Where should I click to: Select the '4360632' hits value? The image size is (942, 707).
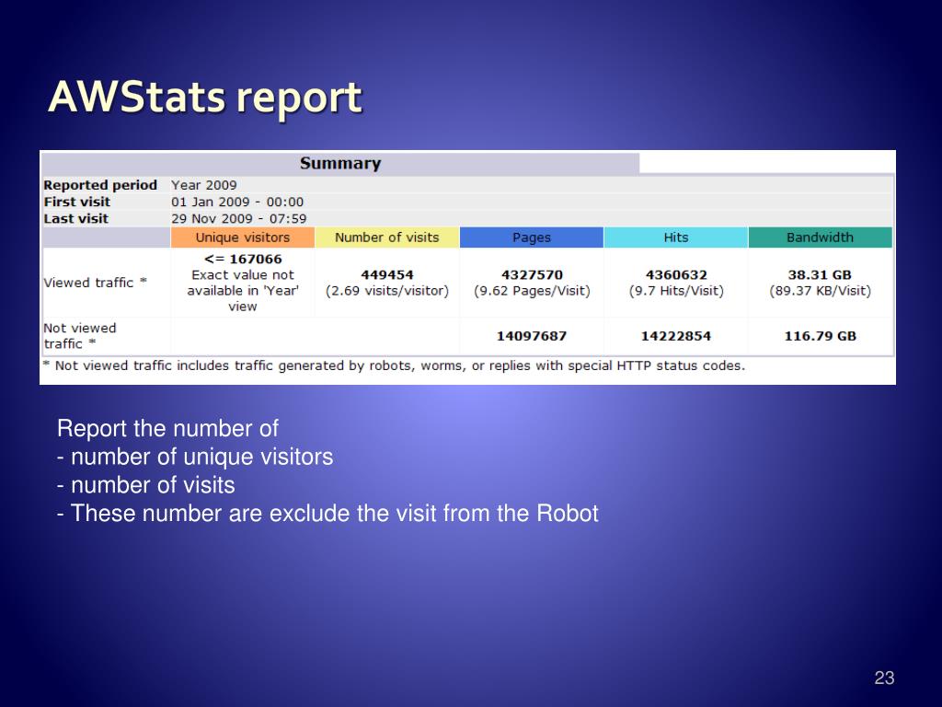pyautogui.click(x=676, y=274)
